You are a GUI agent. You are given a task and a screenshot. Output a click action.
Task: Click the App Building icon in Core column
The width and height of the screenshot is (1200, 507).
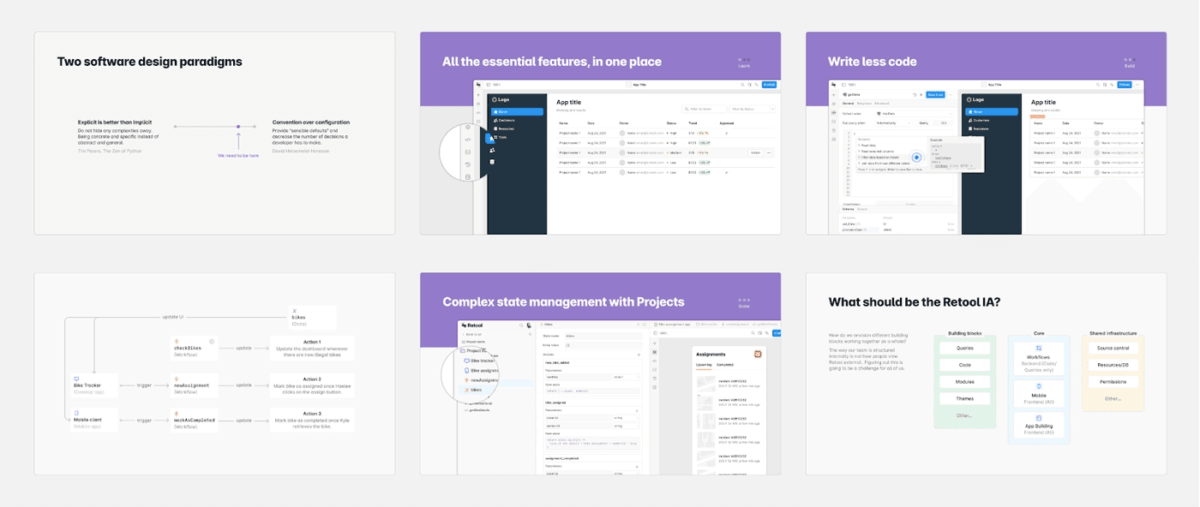pos(1038,418)
